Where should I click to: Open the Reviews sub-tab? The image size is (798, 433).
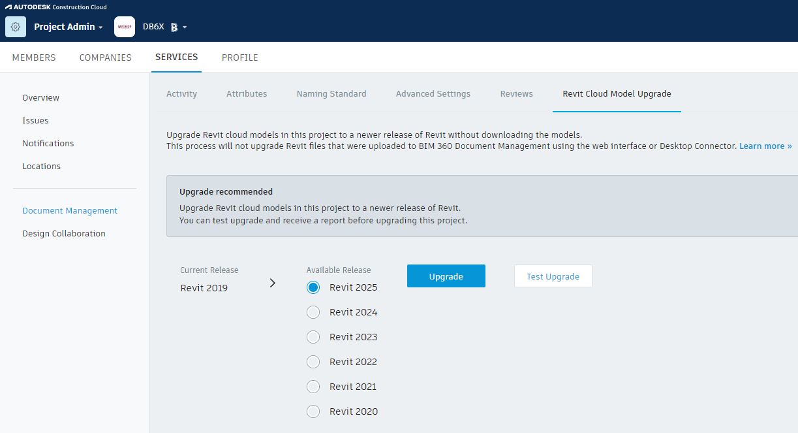(517, 94)
